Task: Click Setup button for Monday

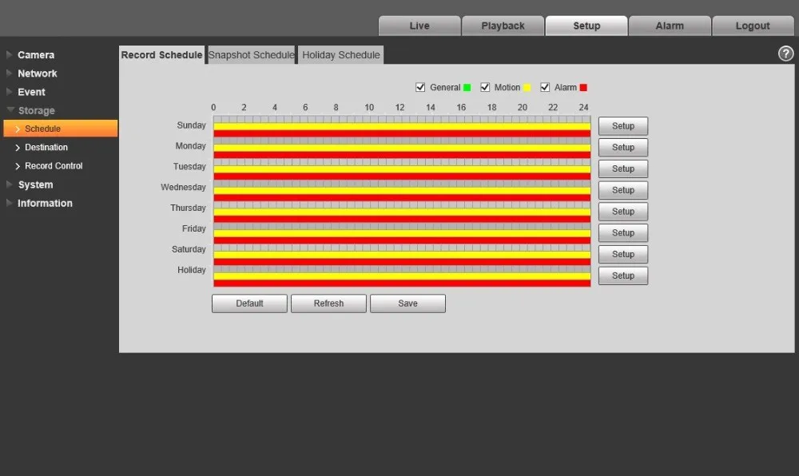Action: pos(622,147)
